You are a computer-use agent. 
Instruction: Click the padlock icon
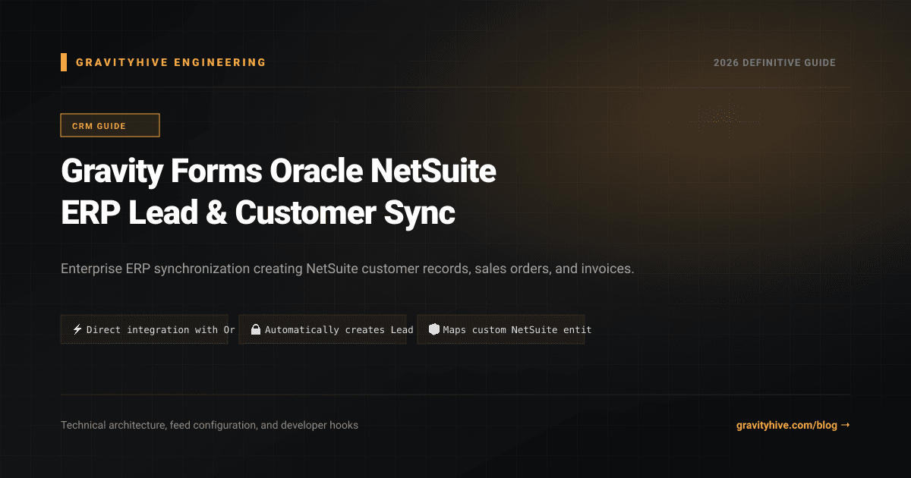[256, 329]
